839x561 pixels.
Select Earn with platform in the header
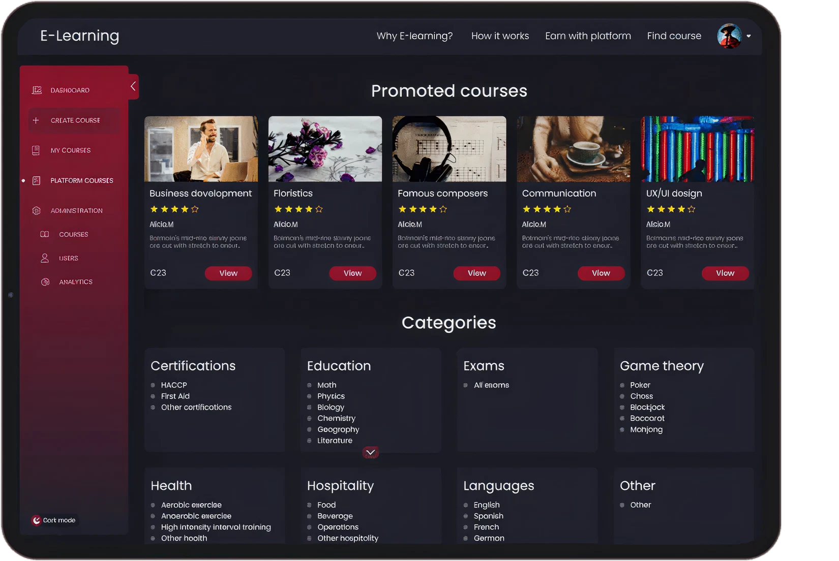tap(588, 36)
